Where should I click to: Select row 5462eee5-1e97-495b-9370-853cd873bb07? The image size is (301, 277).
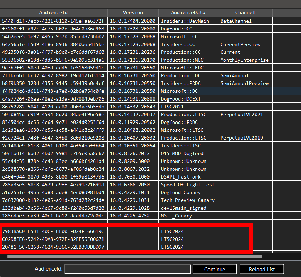[x=150, y=36]
